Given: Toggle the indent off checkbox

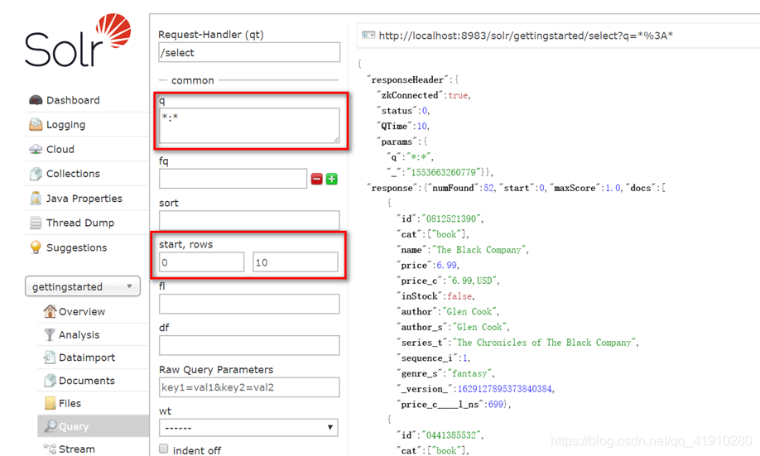Looking at the screenshot, I should click(164, 449).
